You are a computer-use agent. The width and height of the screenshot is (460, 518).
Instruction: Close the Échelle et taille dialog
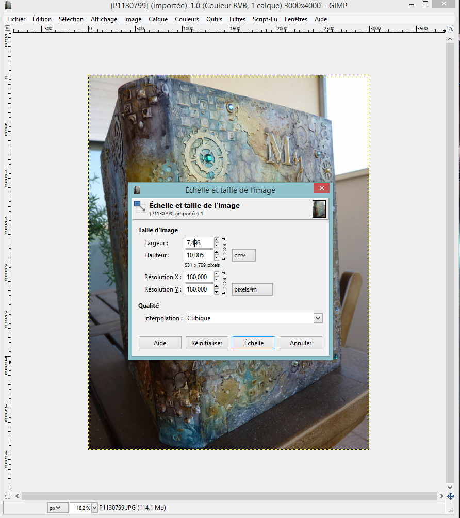click(322, 188)
